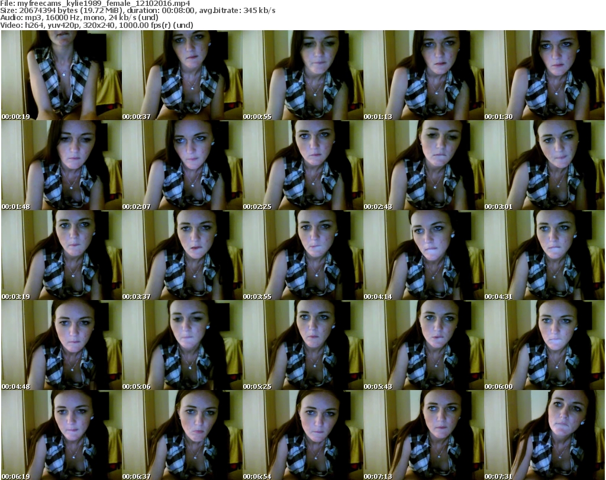Click the frame labeled 00:03:19
The height and width of the screenshot is (480, 606).
(62, 256)
